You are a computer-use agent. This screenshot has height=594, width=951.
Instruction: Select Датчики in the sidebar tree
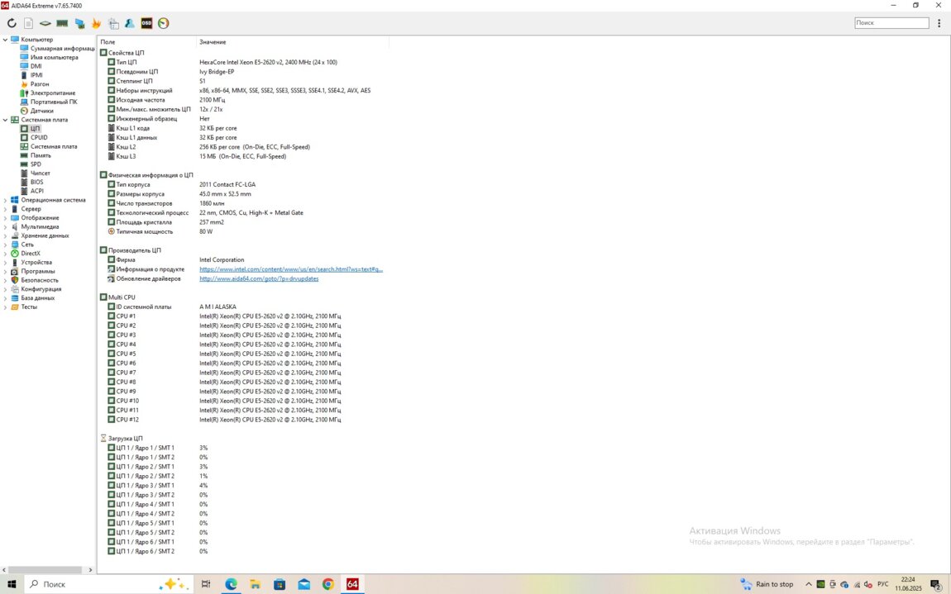coord(41,111)
